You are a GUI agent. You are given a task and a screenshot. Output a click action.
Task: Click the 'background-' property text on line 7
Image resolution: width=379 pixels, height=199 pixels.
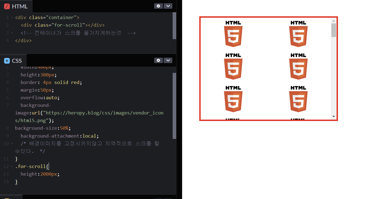[36, 105]
